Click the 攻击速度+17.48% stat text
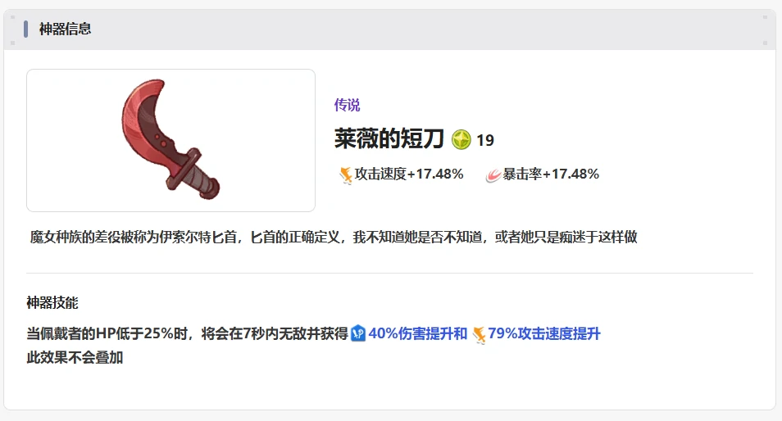Viewport: 782px width, 421px height. pos(409,174)
